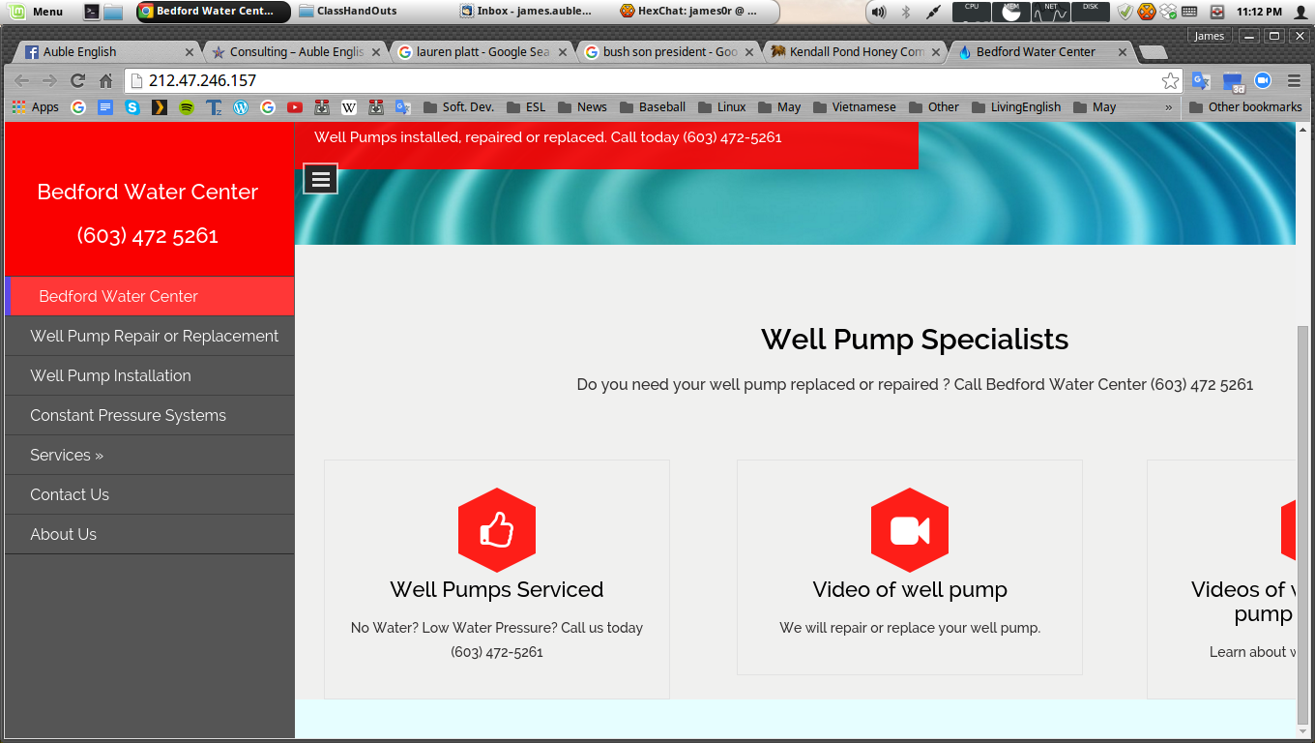Switch to the Kendall Pond Honey tab

coord(855,52)
